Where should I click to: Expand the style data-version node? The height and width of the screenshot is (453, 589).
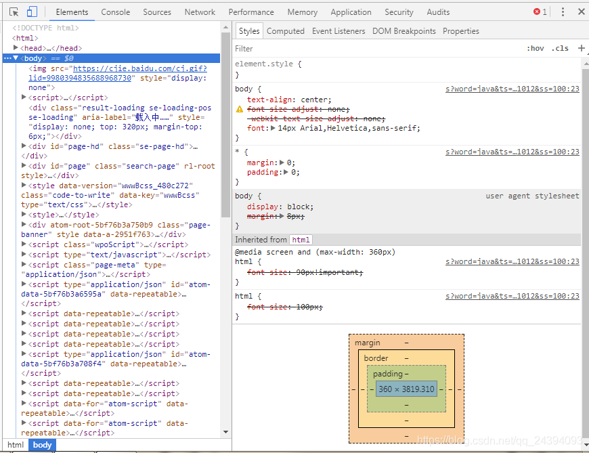tap(24, 185)
